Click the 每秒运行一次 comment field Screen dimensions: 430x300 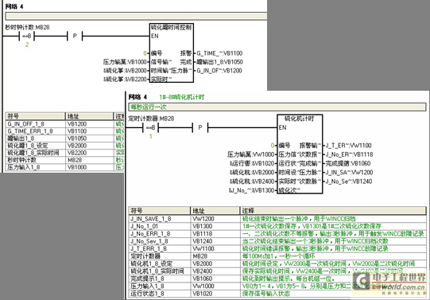(277, 107)
